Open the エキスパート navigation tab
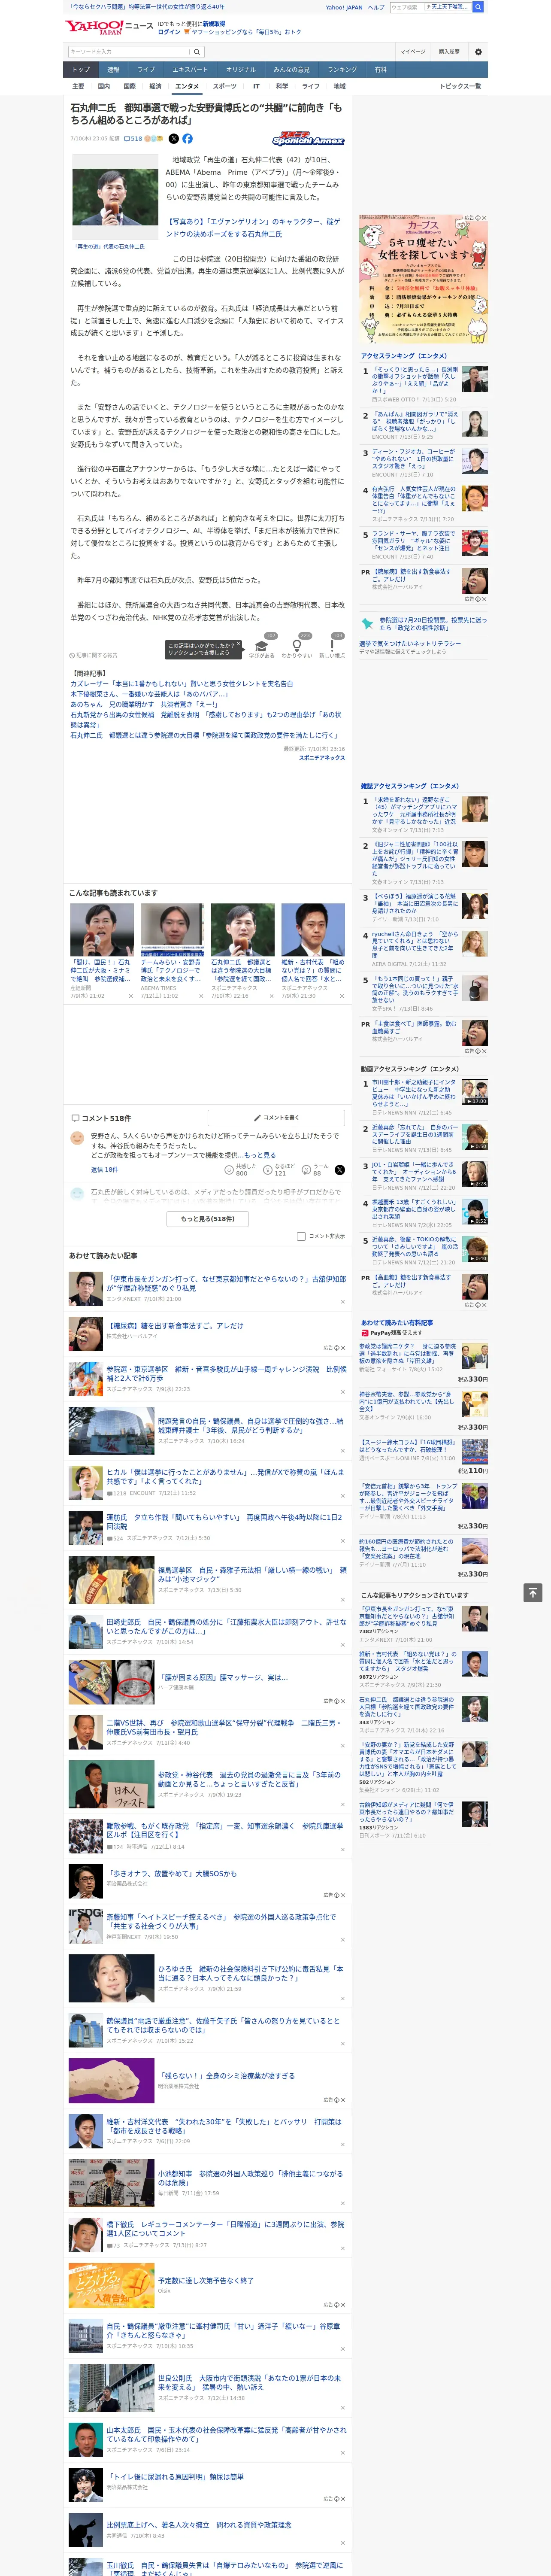 click(x=190, y=70)
